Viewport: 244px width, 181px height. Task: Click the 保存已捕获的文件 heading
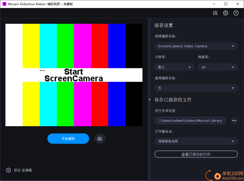pyautogui.click(x=173, y=100)
